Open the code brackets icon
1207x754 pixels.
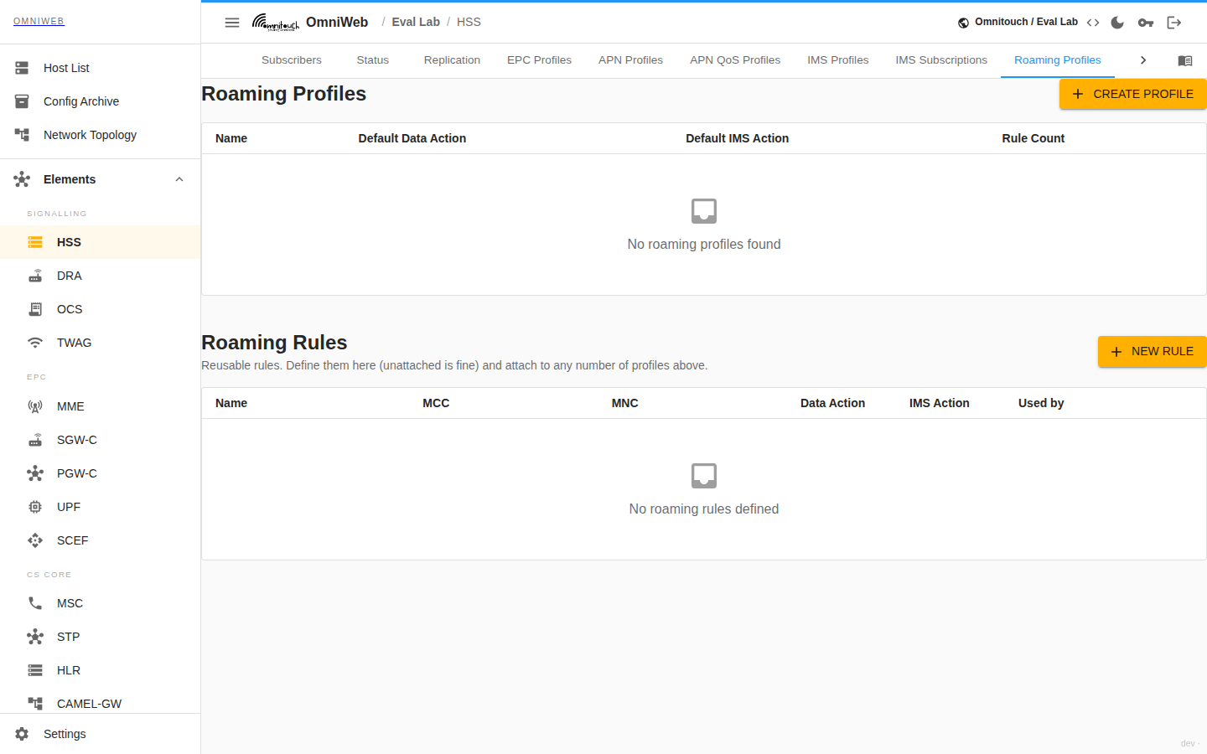tap(1093, 23)
